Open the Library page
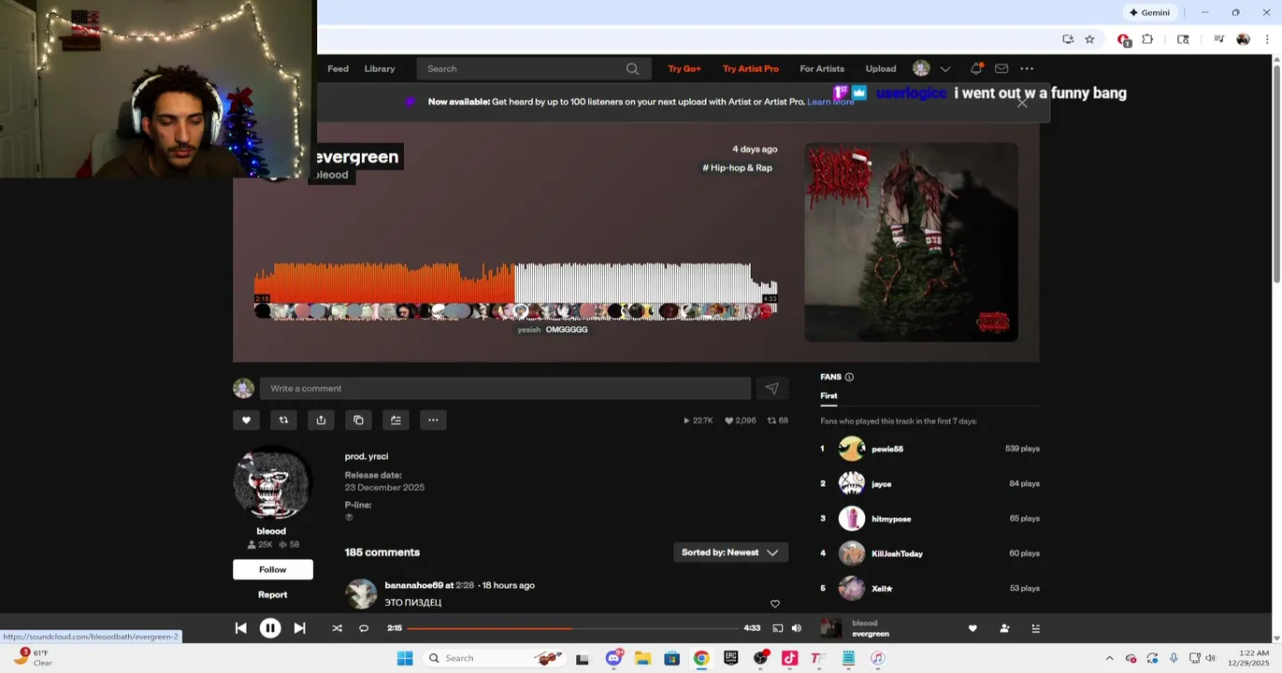1282x673 pixels. coord(380,68)
